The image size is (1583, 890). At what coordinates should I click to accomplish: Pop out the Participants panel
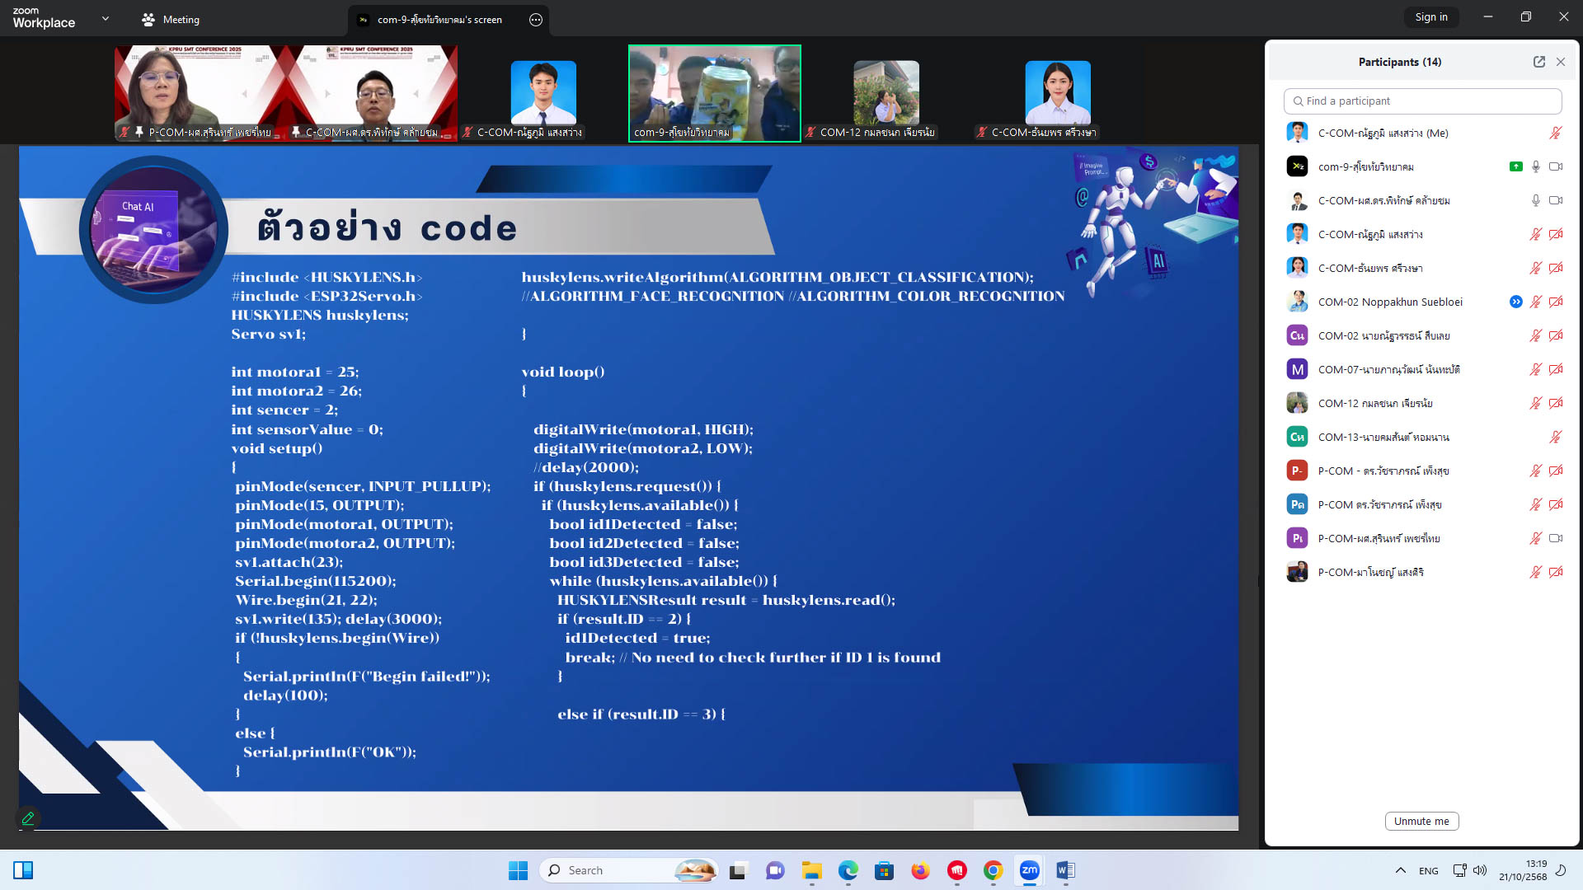tap(1538, 62)
